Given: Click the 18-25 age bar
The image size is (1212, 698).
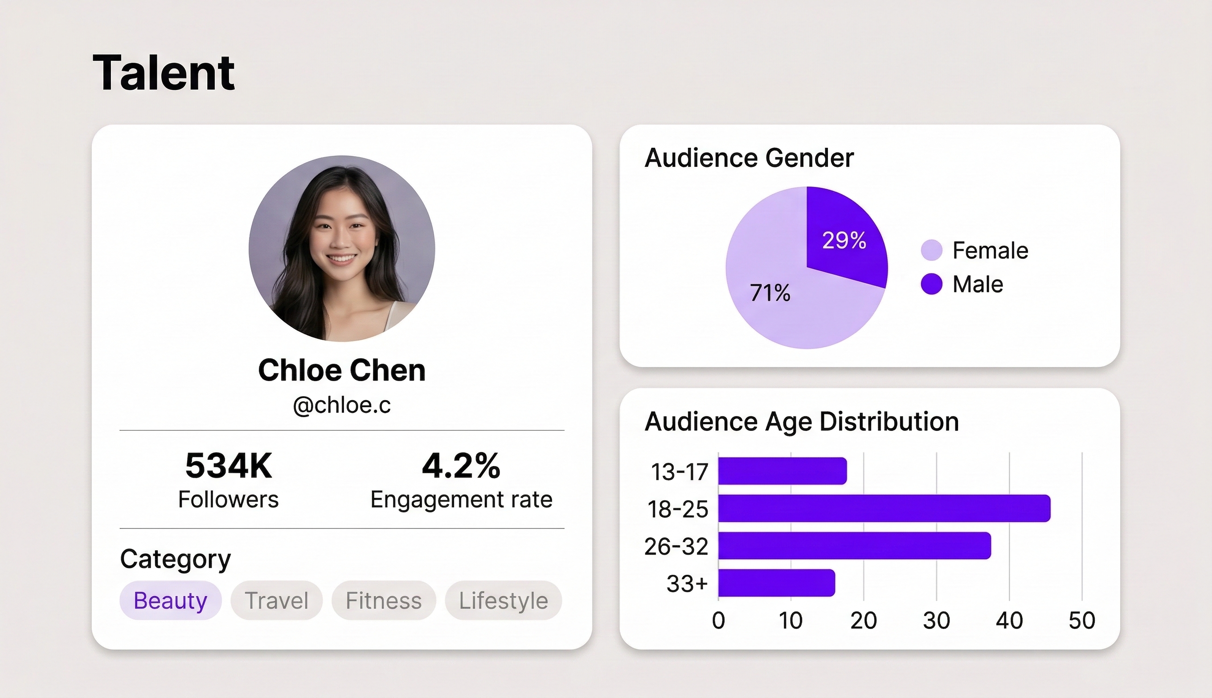Looking at the screenshot, I should pyautogui.click(x=884, y=508).
